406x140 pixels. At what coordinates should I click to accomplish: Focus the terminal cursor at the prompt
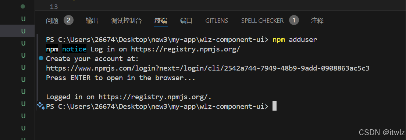click(x=274, y=106)
